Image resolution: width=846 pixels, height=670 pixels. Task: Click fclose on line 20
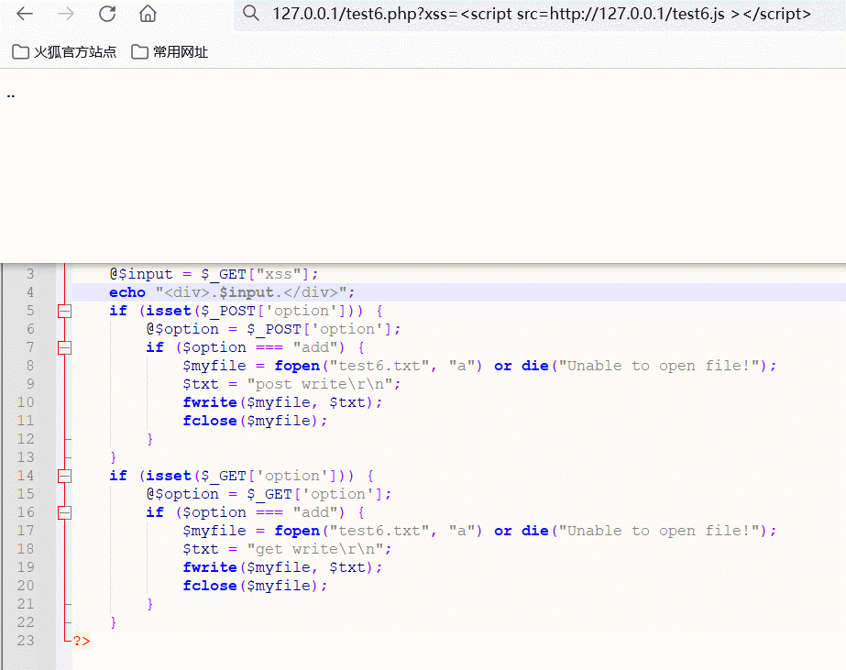(x=210, y=586)
